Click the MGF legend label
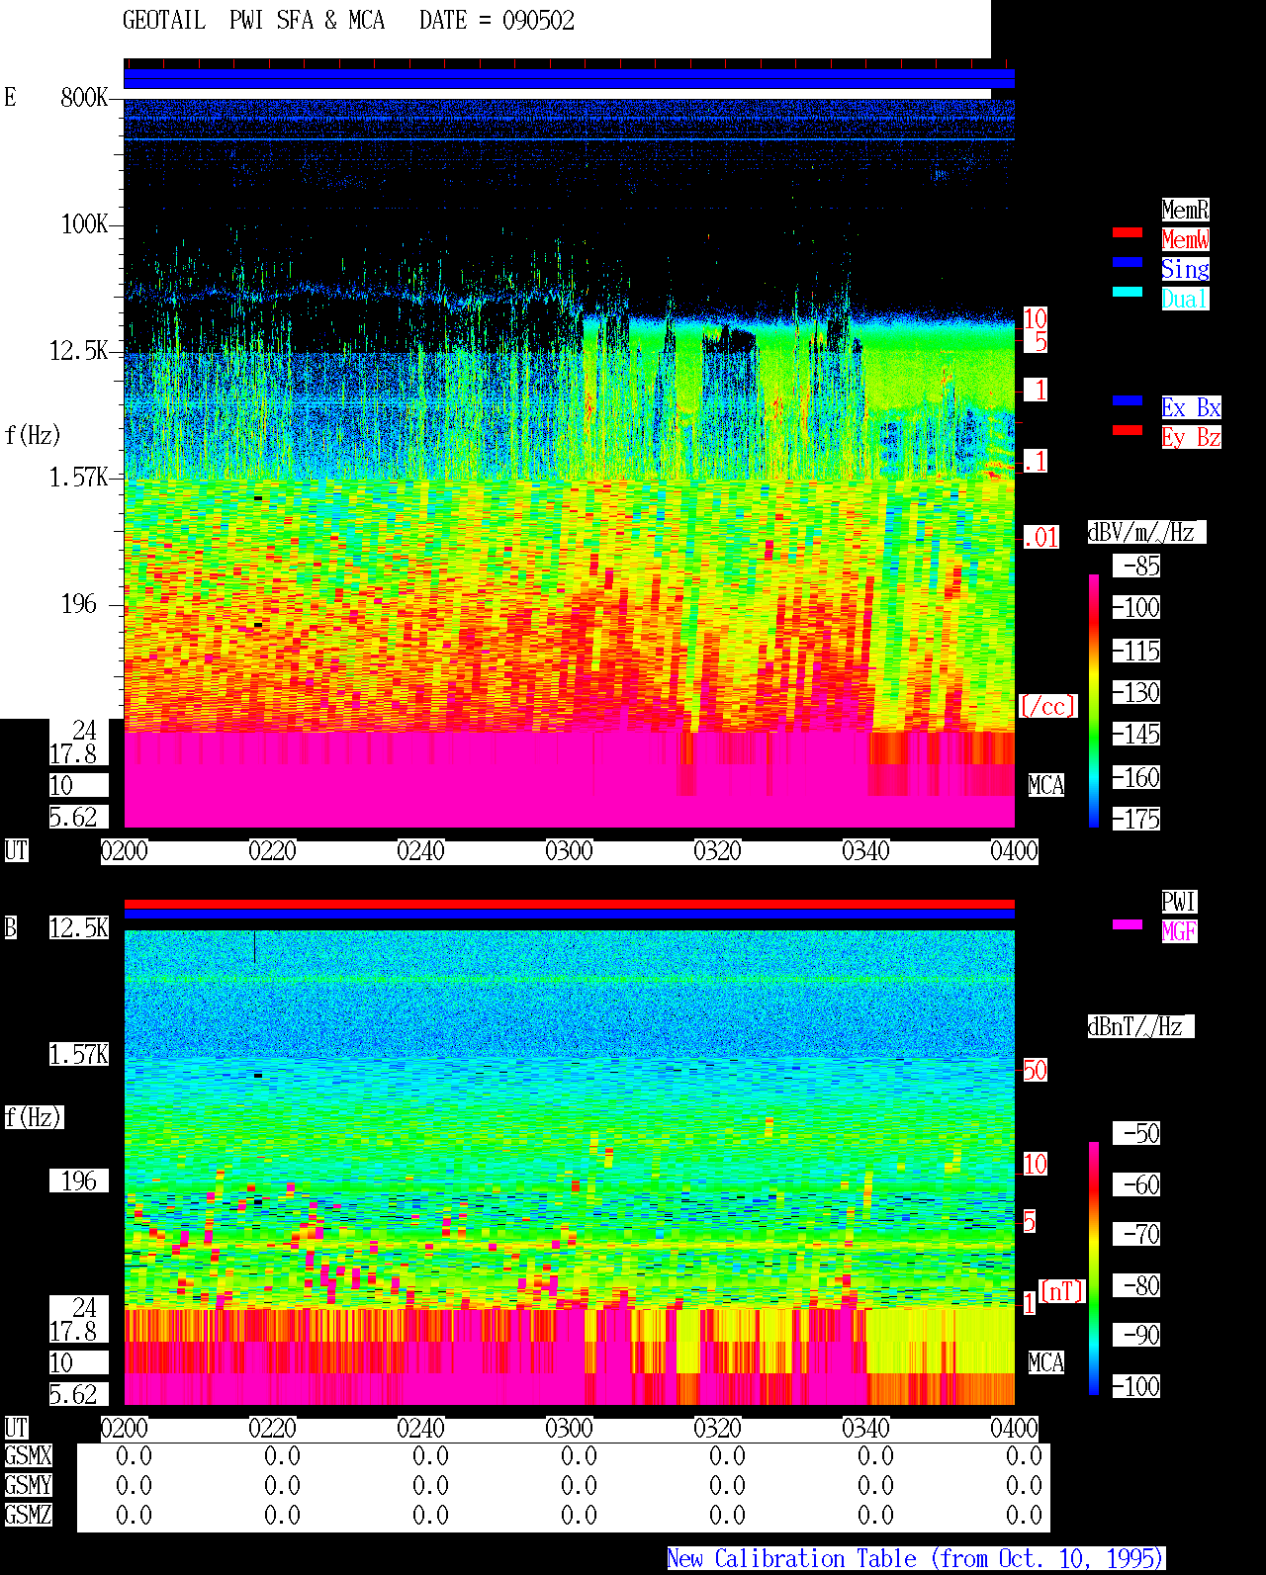Viewport: 1266px width, 1575px height. 1179,931
